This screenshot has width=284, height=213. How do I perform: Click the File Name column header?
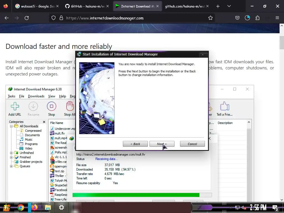(x=57, y=123)
